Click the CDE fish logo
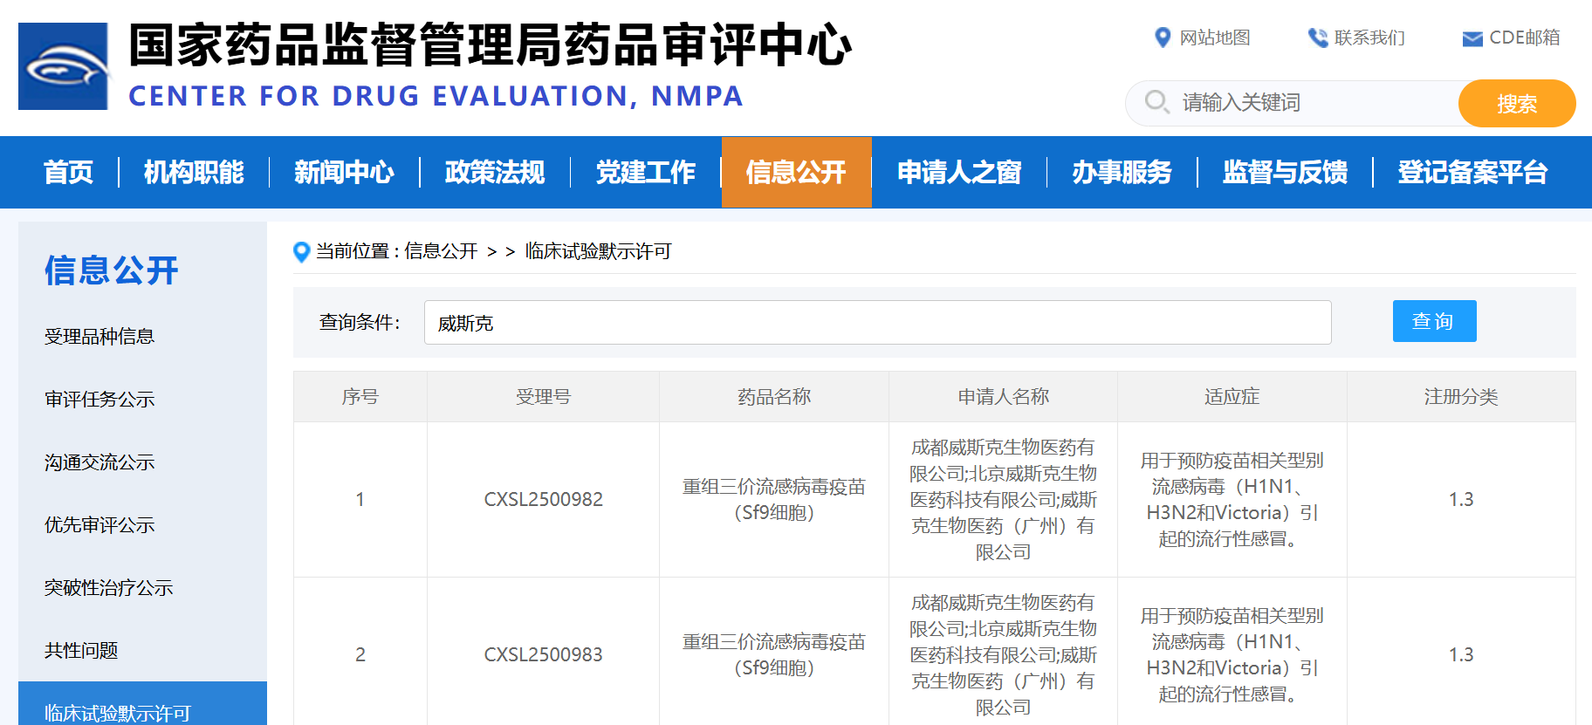 [64, 66]
